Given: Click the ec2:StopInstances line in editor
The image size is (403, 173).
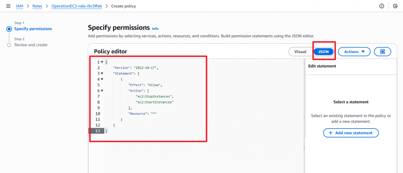Looking at the screenshot, I should [x=154, y=96].
